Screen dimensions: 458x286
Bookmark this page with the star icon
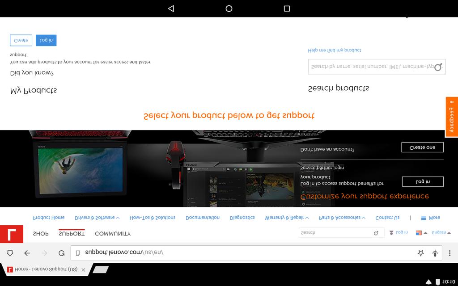420,253
